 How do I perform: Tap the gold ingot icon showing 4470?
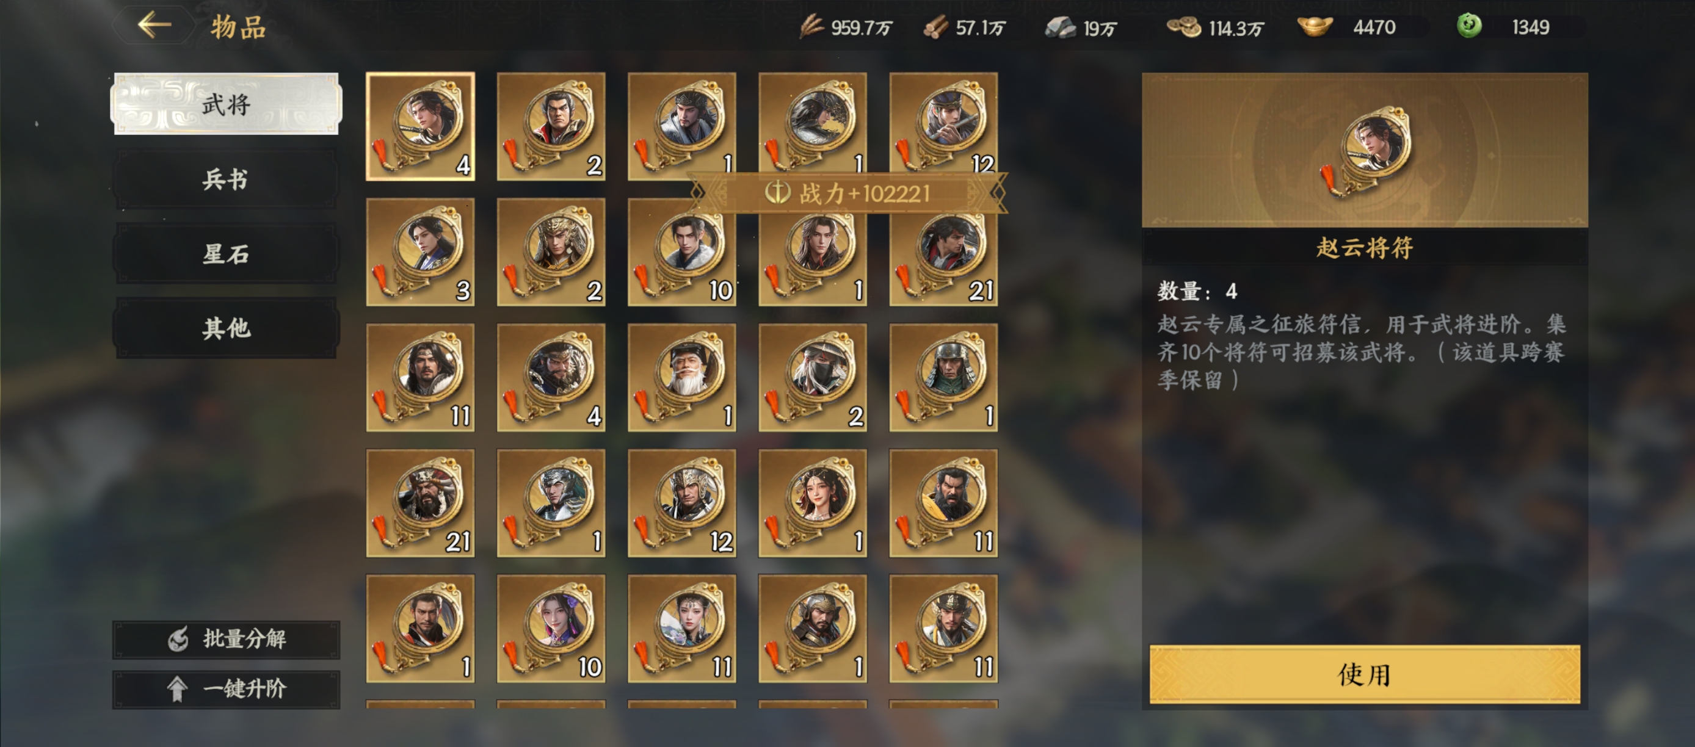click(1315, 27)
